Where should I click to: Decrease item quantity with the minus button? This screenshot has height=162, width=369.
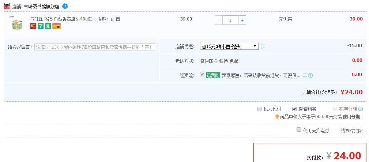click(x=219, y=20)
